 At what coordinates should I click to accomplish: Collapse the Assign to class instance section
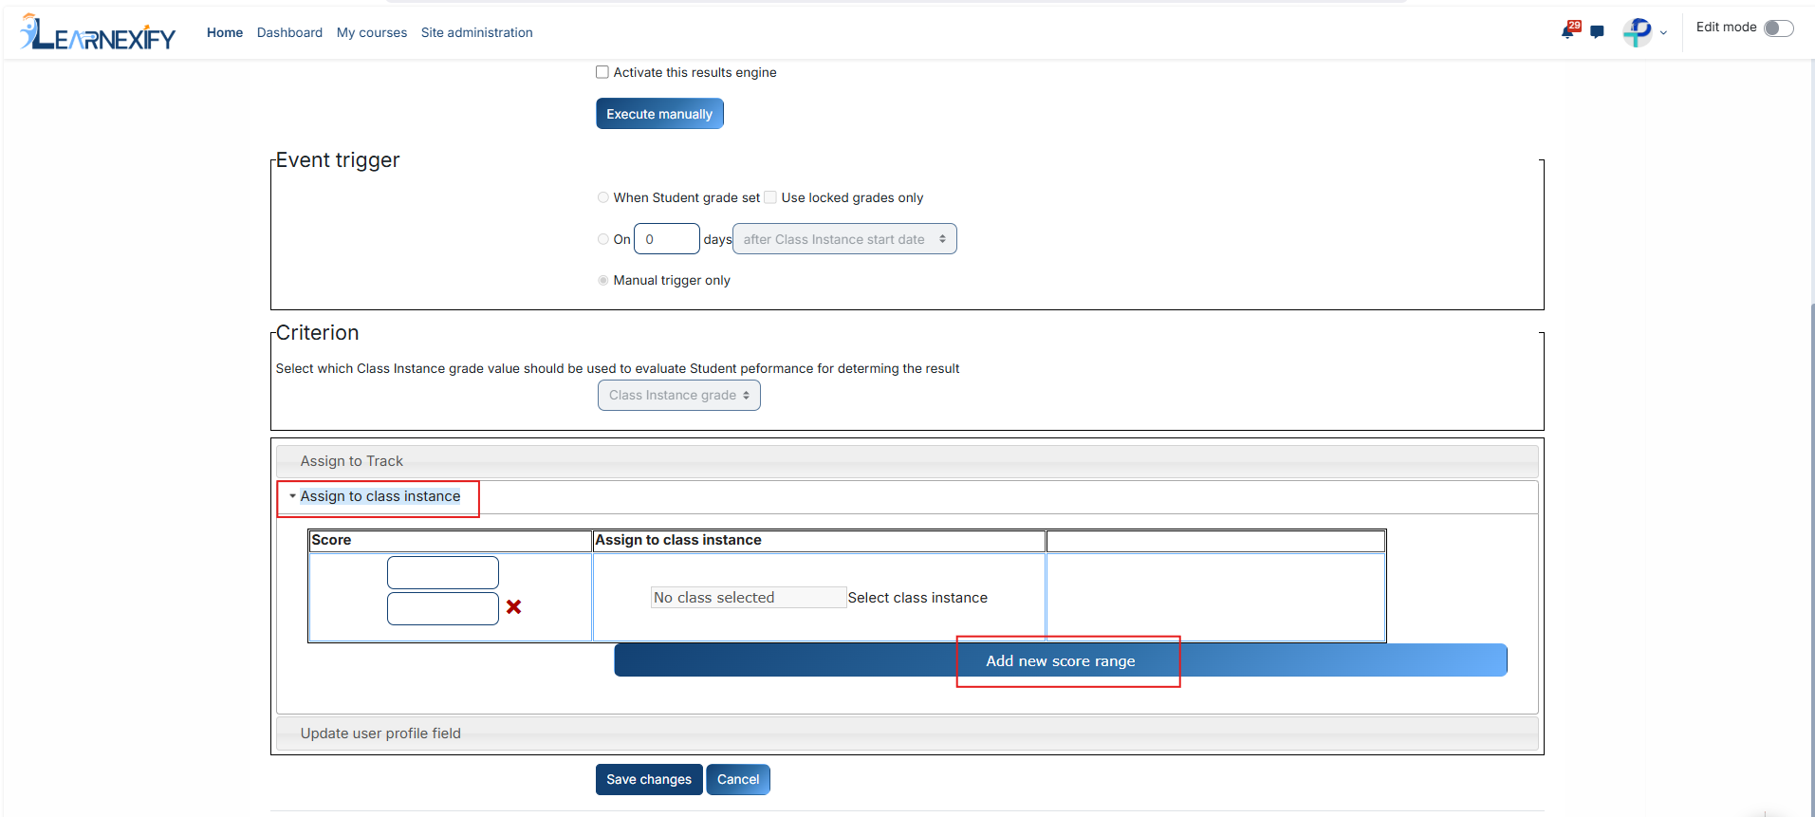coord(380,496)
